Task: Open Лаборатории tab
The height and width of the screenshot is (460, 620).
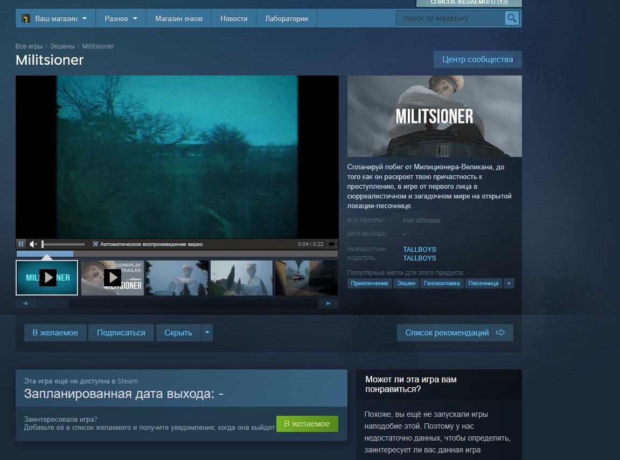Action: (x=286, y=18)
